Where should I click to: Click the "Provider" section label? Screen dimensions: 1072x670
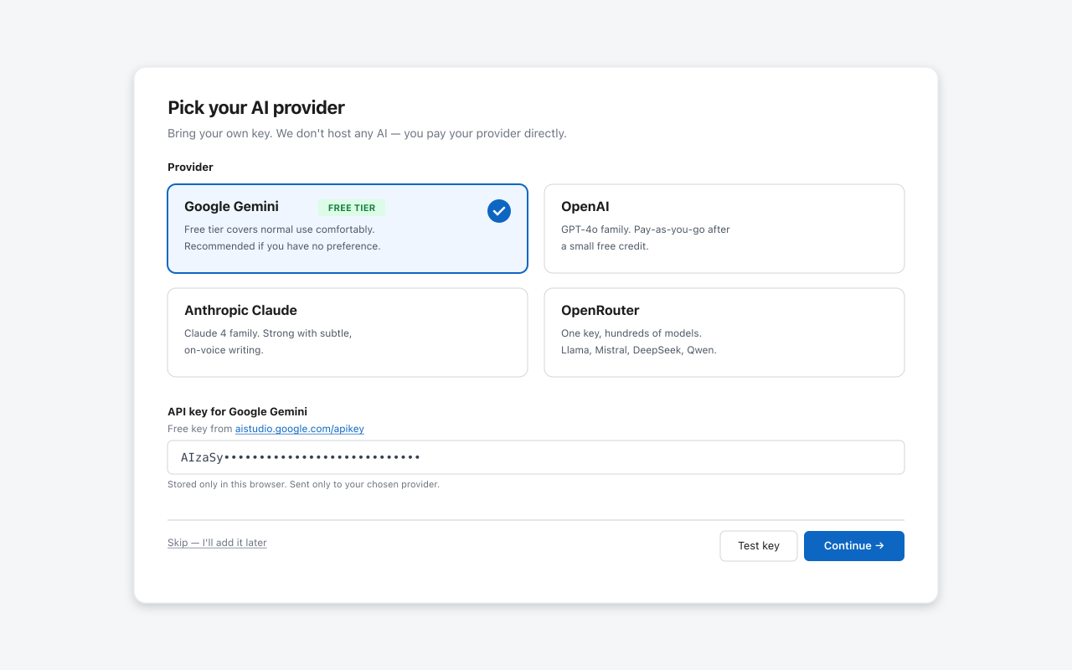click(x=190, y=167)
